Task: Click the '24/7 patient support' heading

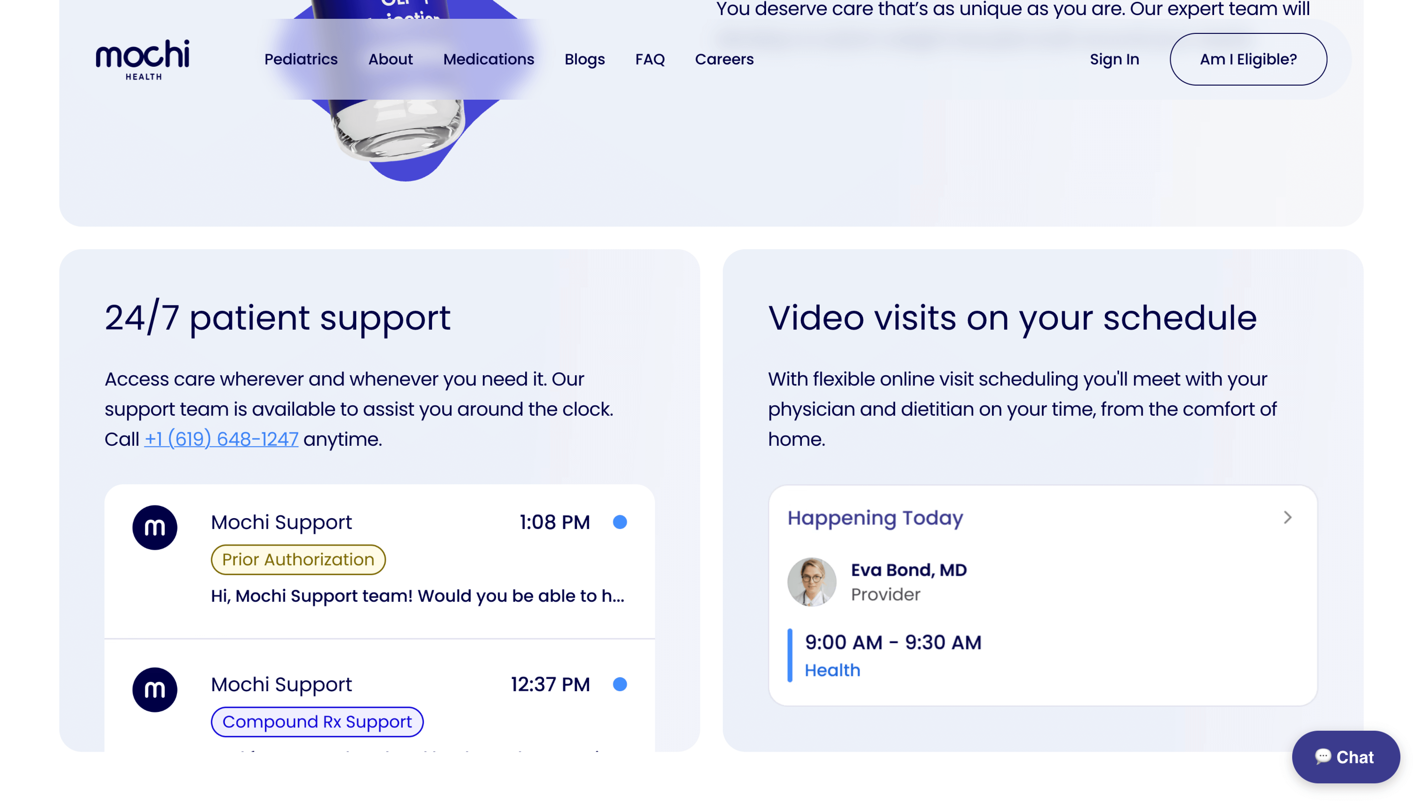Action: pos(278,318)
